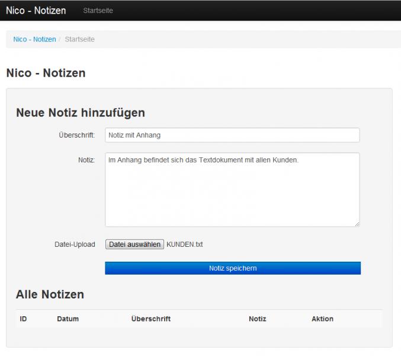The image size is (401, 356).
Task: Click the Notiz table column header
Action: [258, 319]
